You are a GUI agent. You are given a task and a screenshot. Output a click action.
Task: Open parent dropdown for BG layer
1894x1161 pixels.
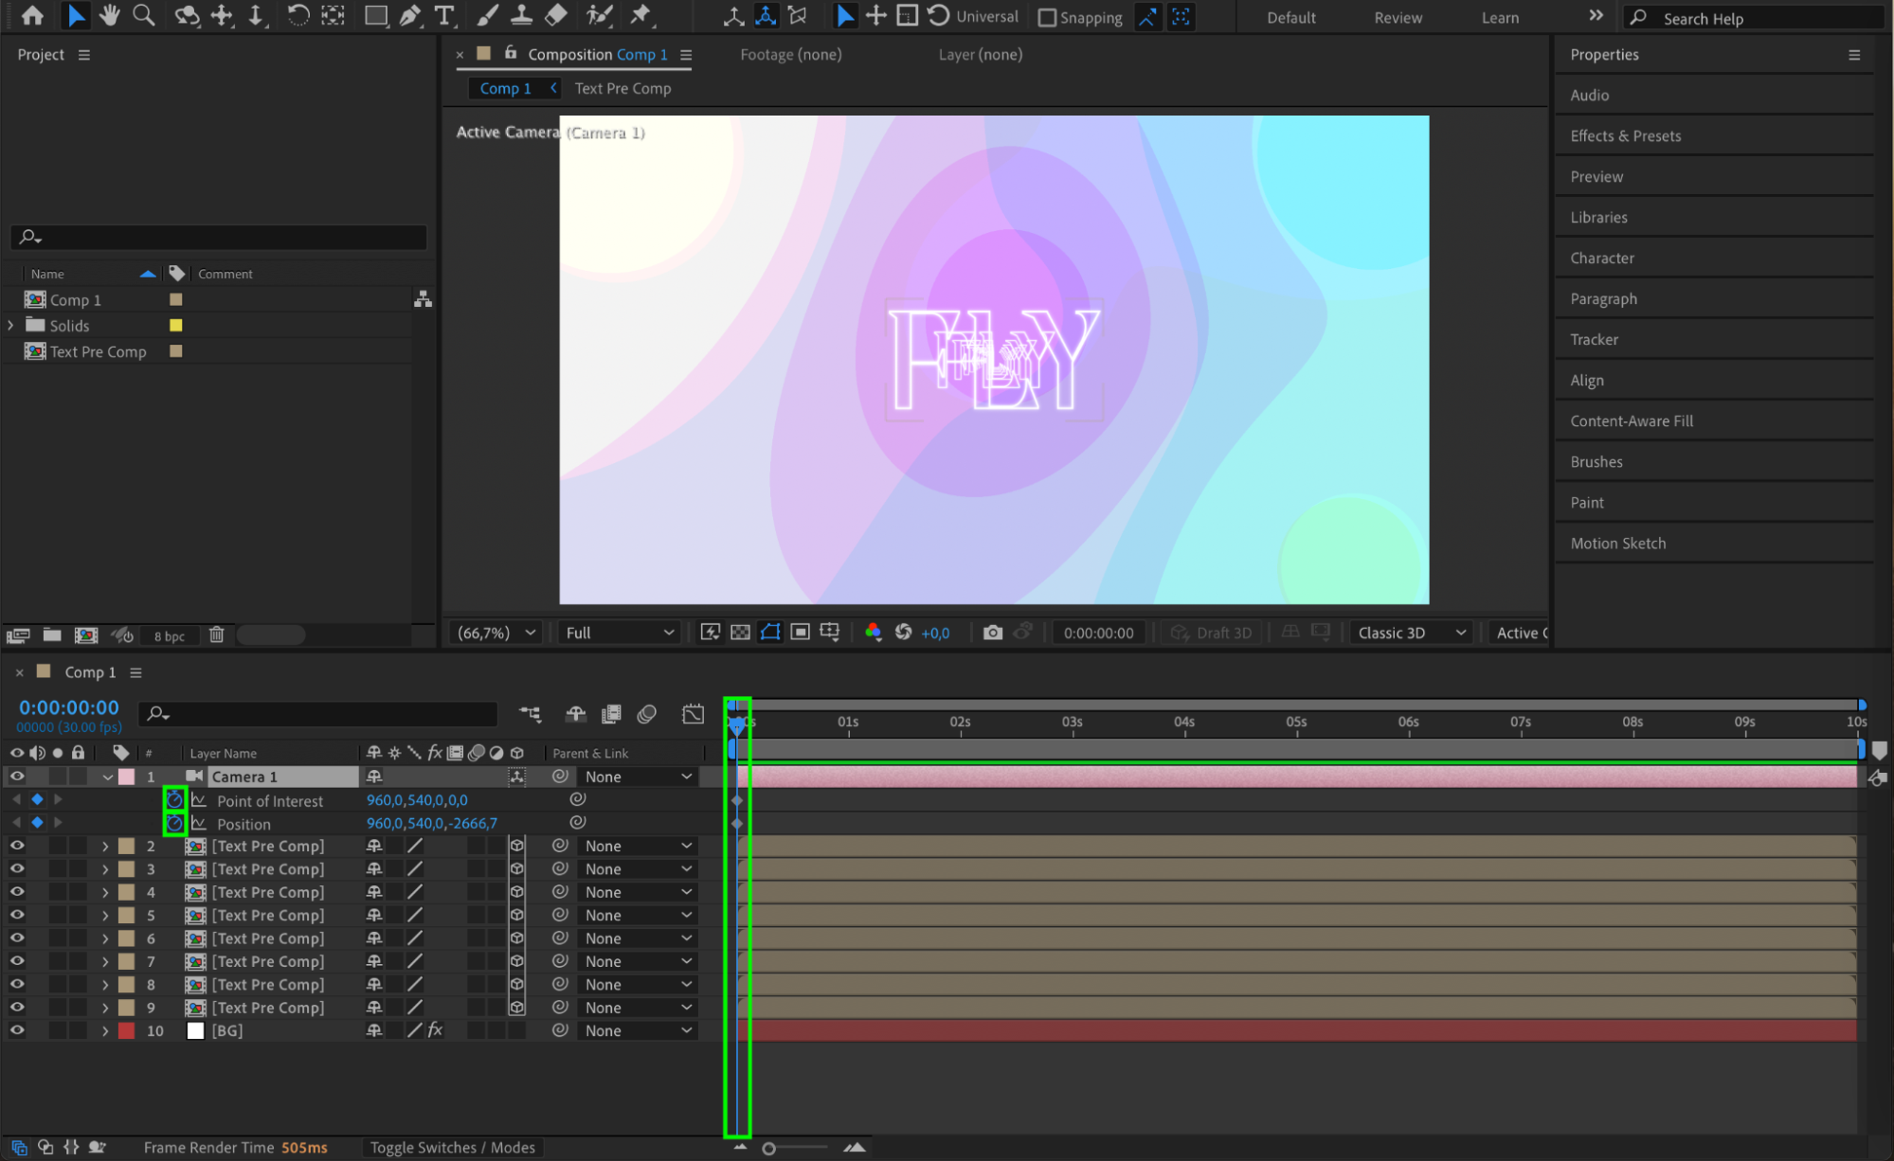[x=638, y=1030]
